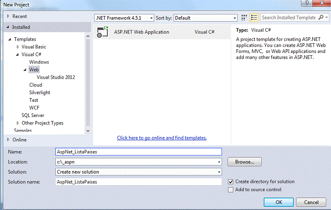The width and height of the screenshot is (331, 210).
Task: Expand Other Project Types node
Action: click(18, 123)
